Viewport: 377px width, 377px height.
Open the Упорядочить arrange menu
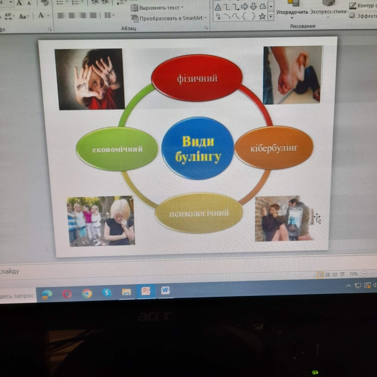click(292, 12)
